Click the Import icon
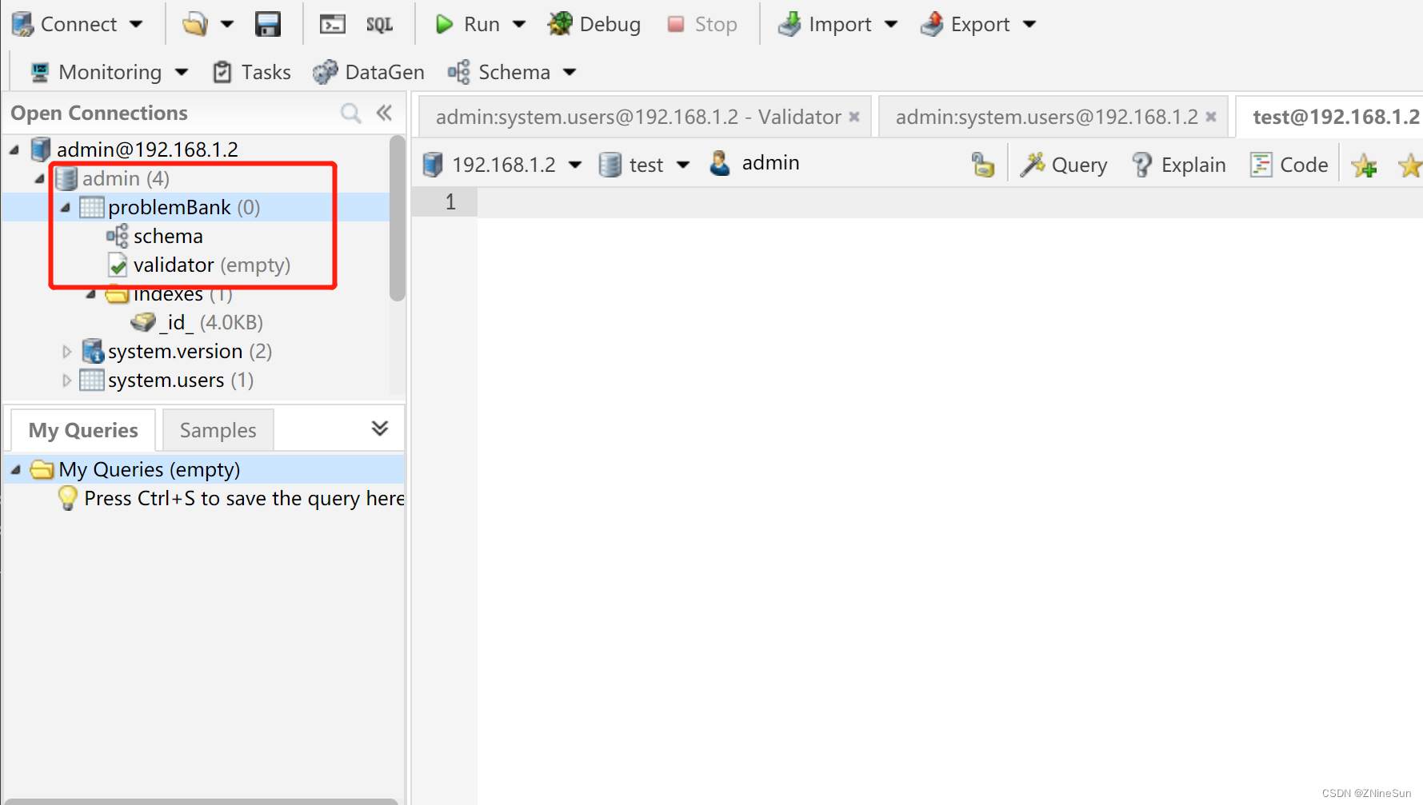1423x805 pixels. tap(789, 24)
